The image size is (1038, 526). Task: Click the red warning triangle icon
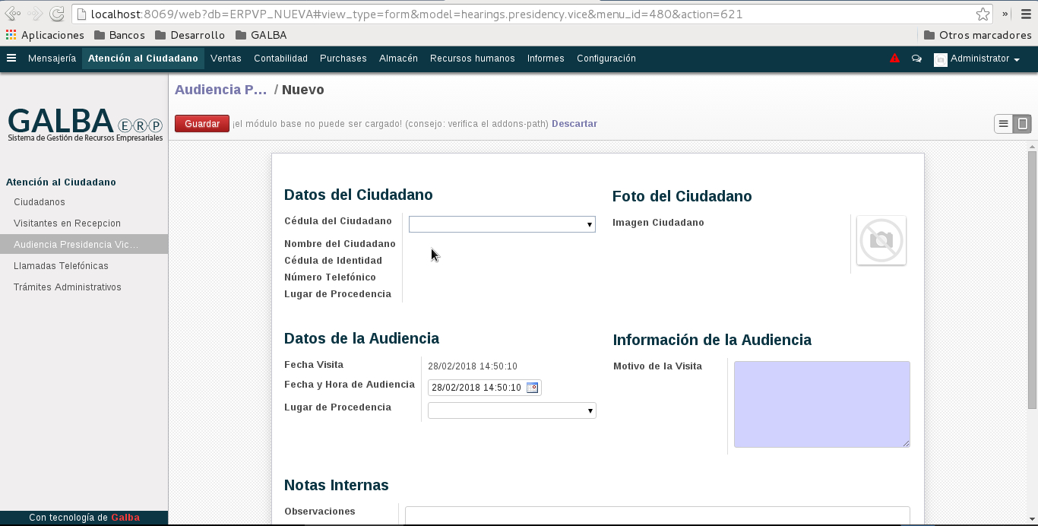tap(894, 59)
